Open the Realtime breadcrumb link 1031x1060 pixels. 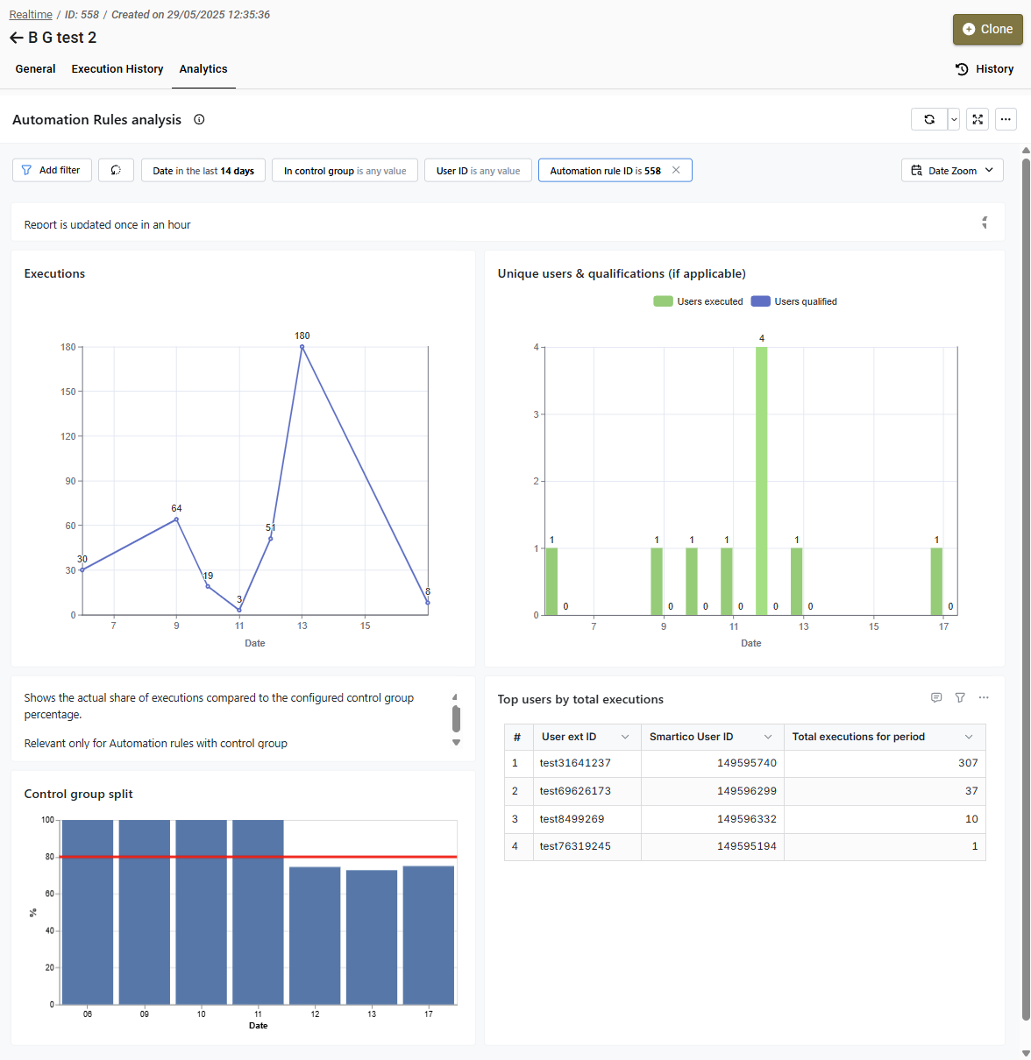(x=31, y=15)
